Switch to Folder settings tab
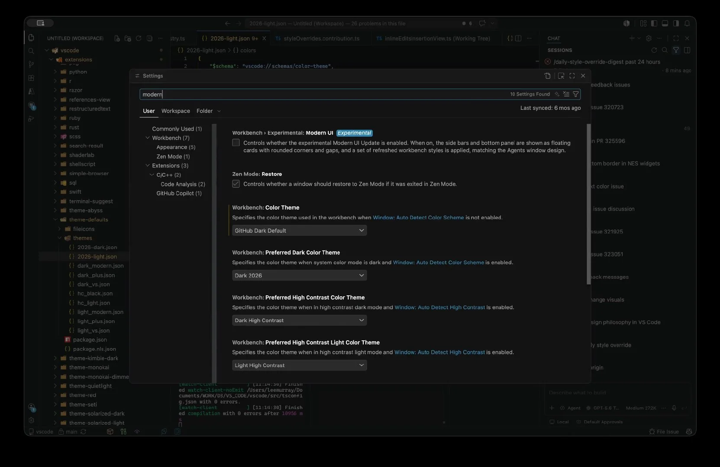The width and height of the screenshot is (720, 467). pyautogui.click(x=204, y=111)
